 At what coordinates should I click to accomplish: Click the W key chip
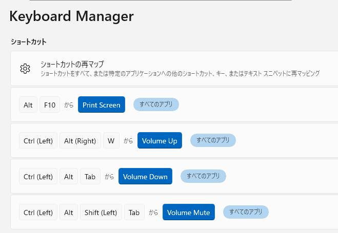111,141
